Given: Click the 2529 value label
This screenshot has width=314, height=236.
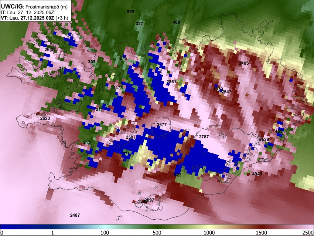Looking at the screenshot, I should [264, 139].
